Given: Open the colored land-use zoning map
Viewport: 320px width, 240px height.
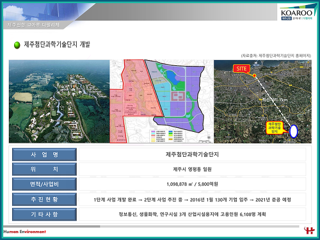Looking at the screenshot, I should coord(161,101).
